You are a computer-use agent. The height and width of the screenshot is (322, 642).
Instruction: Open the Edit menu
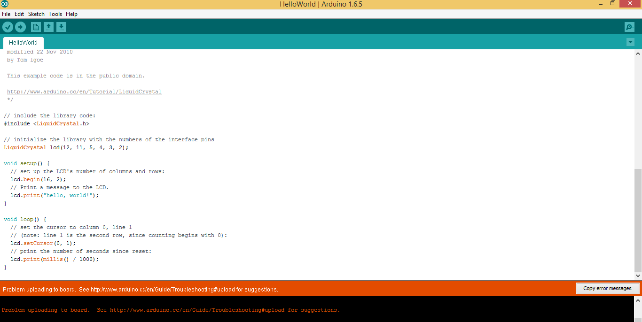19,14
